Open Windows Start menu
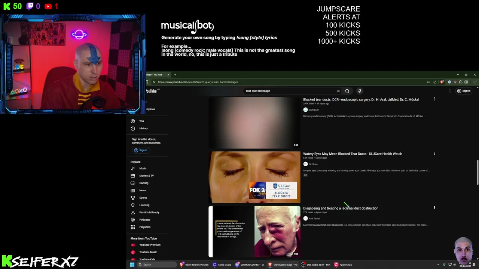479x269 pixels. pyautogui.click(x=132, y=265)
